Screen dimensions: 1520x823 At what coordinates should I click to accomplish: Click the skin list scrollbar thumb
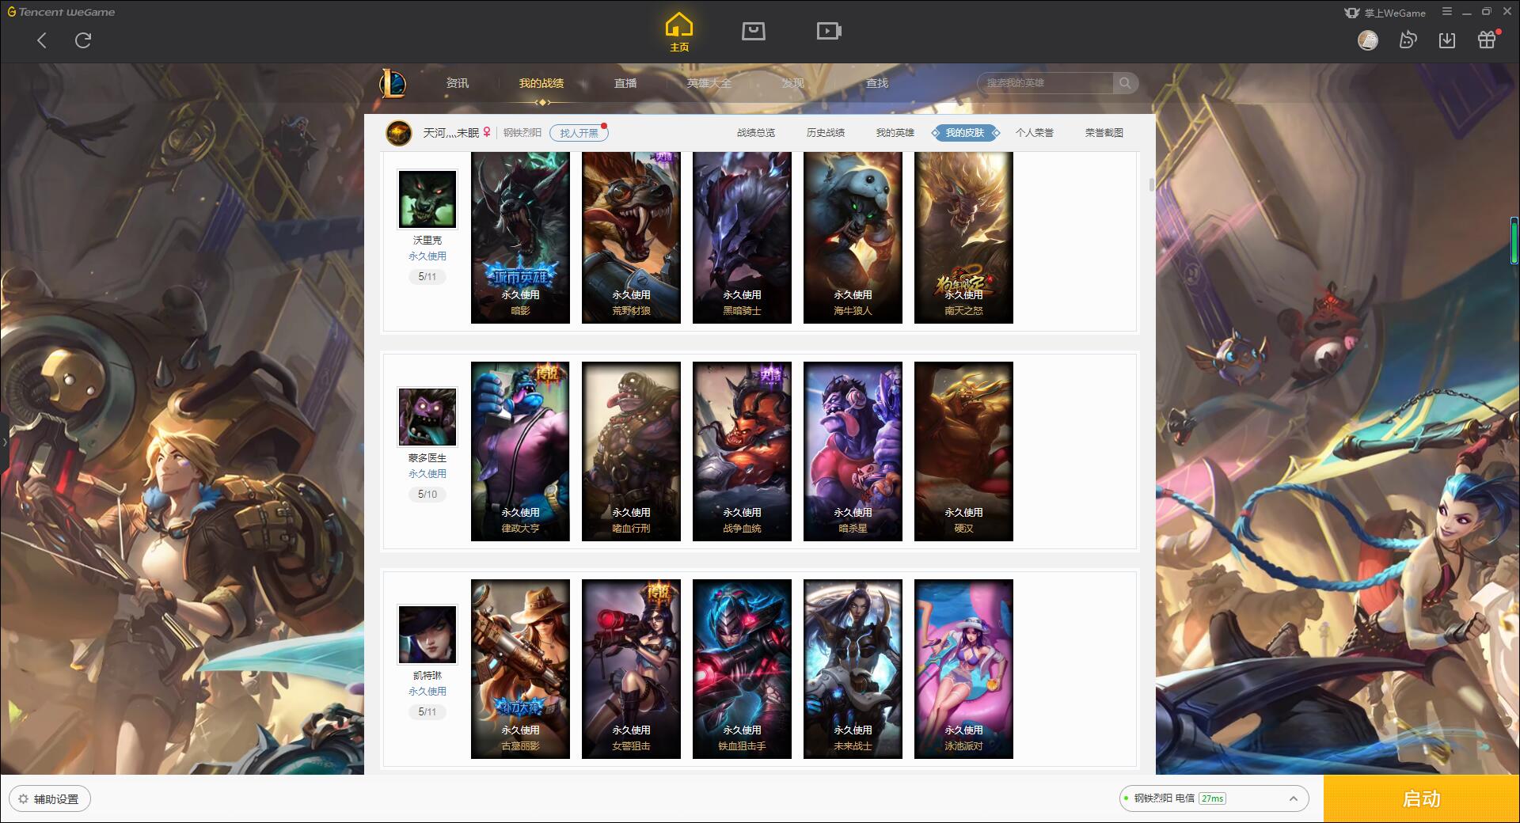tap(1151, 185)
